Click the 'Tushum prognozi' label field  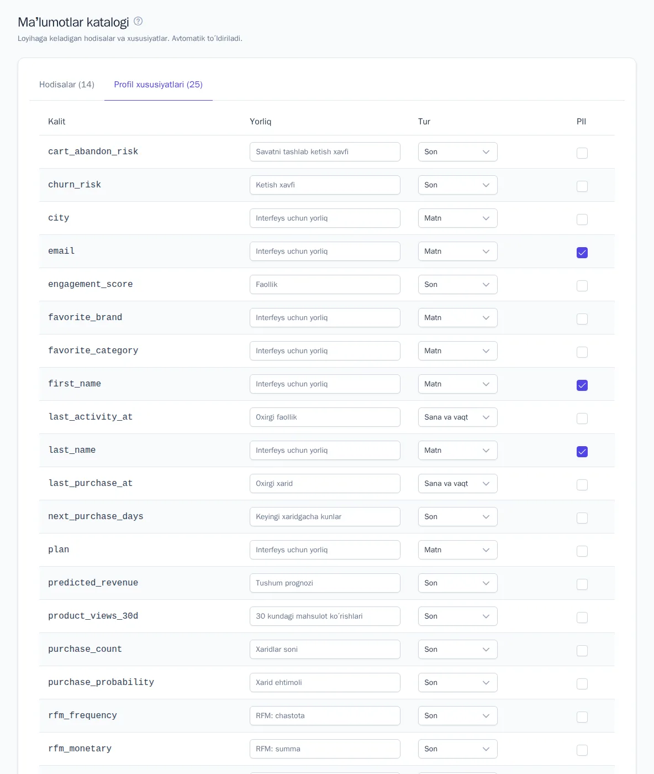pos(325,583)
